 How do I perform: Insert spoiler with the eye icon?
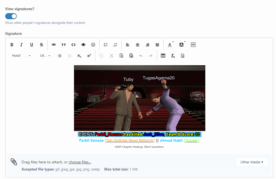coord(83,45)
